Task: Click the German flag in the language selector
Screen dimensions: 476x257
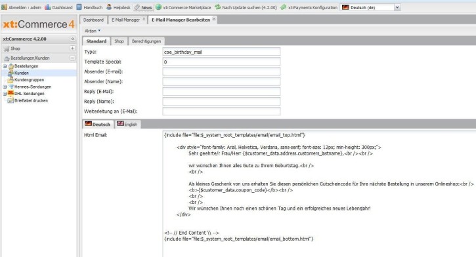Action: pos(345,7)
